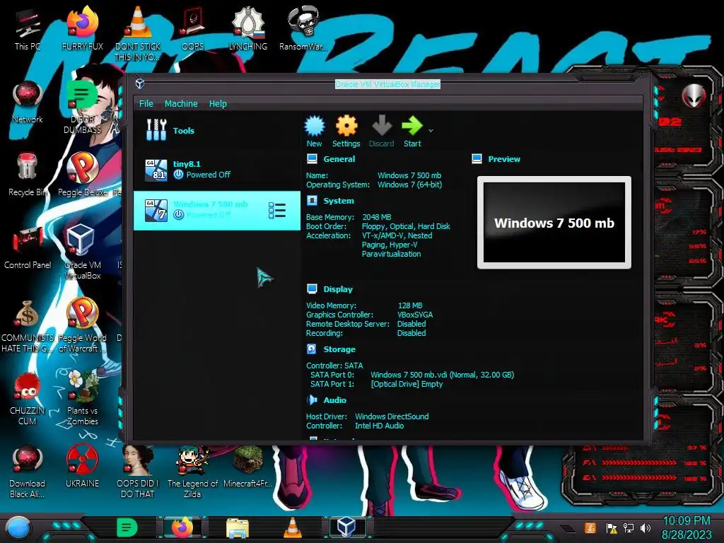Click the [Optical Drive] Empty entry

pyautogui.click(x=407, y=384)
